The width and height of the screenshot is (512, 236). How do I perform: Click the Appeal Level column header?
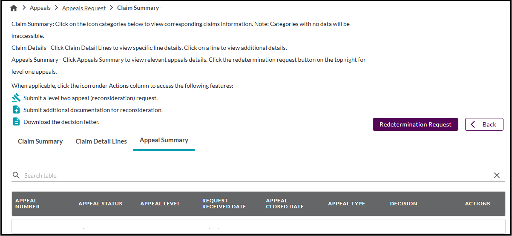click(x=160, y=204)
